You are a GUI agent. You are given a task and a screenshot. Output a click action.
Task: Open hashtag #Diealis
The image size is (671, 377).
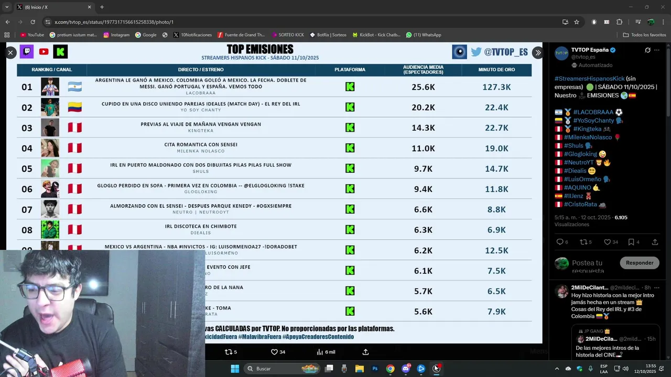click(576, 171)
